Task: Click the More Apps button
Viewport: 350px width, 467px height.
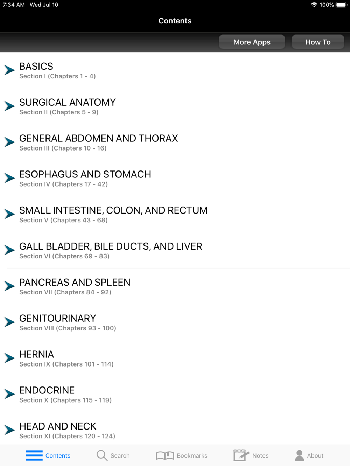Action: (252, 42)
